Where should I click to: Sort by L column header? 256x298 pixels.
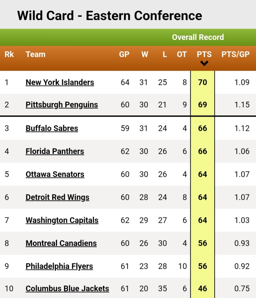pyautogui.click(x=165, y=54)
